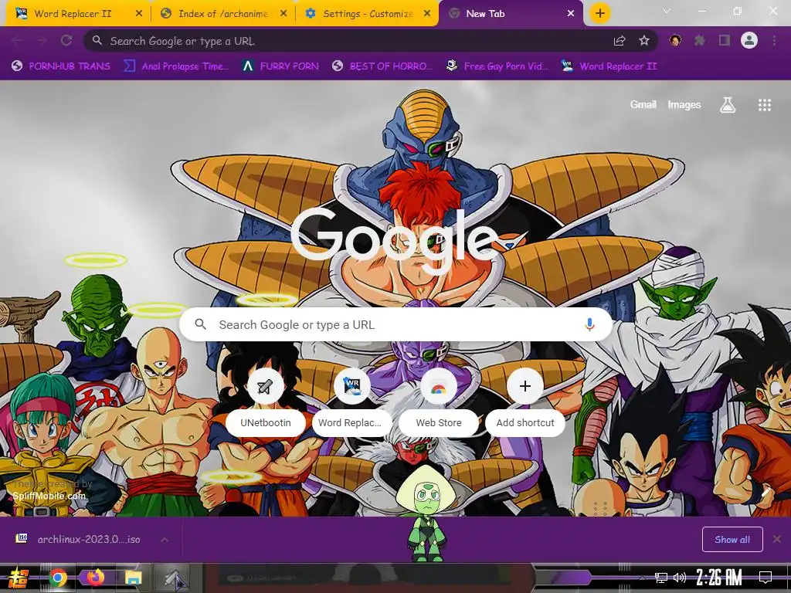Screen dimensions: 791x593
Task: Switch to the Index of /archanime tab
Action: [223, 14]
